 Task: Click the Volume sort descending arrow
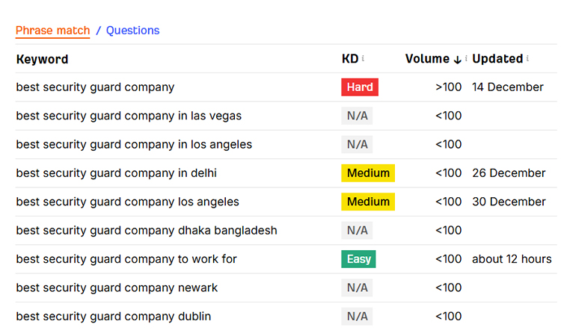coord(457,60)
